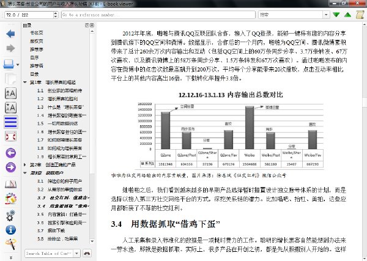Toggle paged mode with scroll icon
The height and width of the screenshot is (261, 367).
click(x=360, y=15)
